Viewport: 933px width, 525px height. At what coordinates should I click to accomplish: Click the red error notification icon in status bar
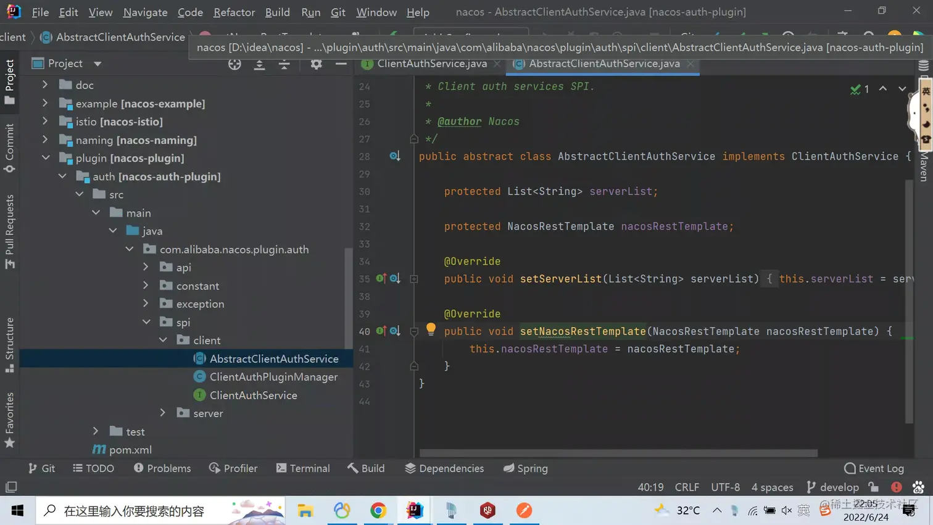click(x=897, y=487)
